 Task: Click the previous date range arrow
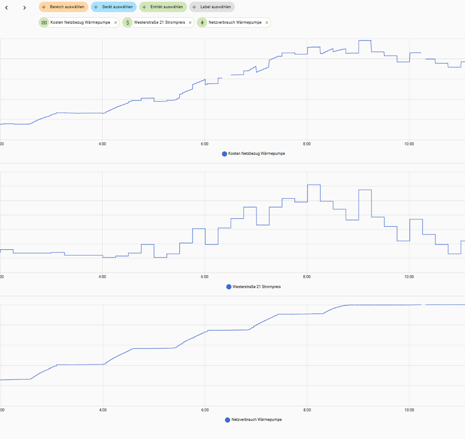(6, 7)
